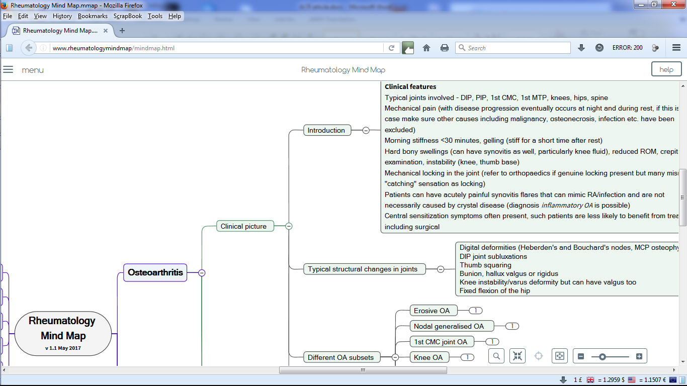The image size is (687, 386).
Task: Click the help button
Action: point(666,69)
